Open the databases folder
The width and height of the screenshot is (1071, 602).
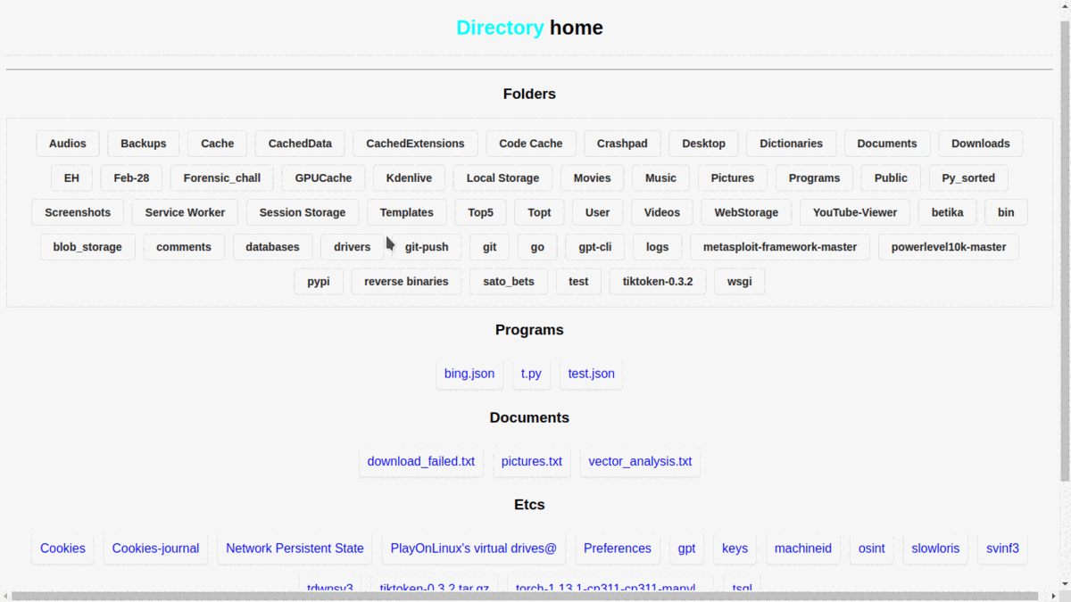273,247
